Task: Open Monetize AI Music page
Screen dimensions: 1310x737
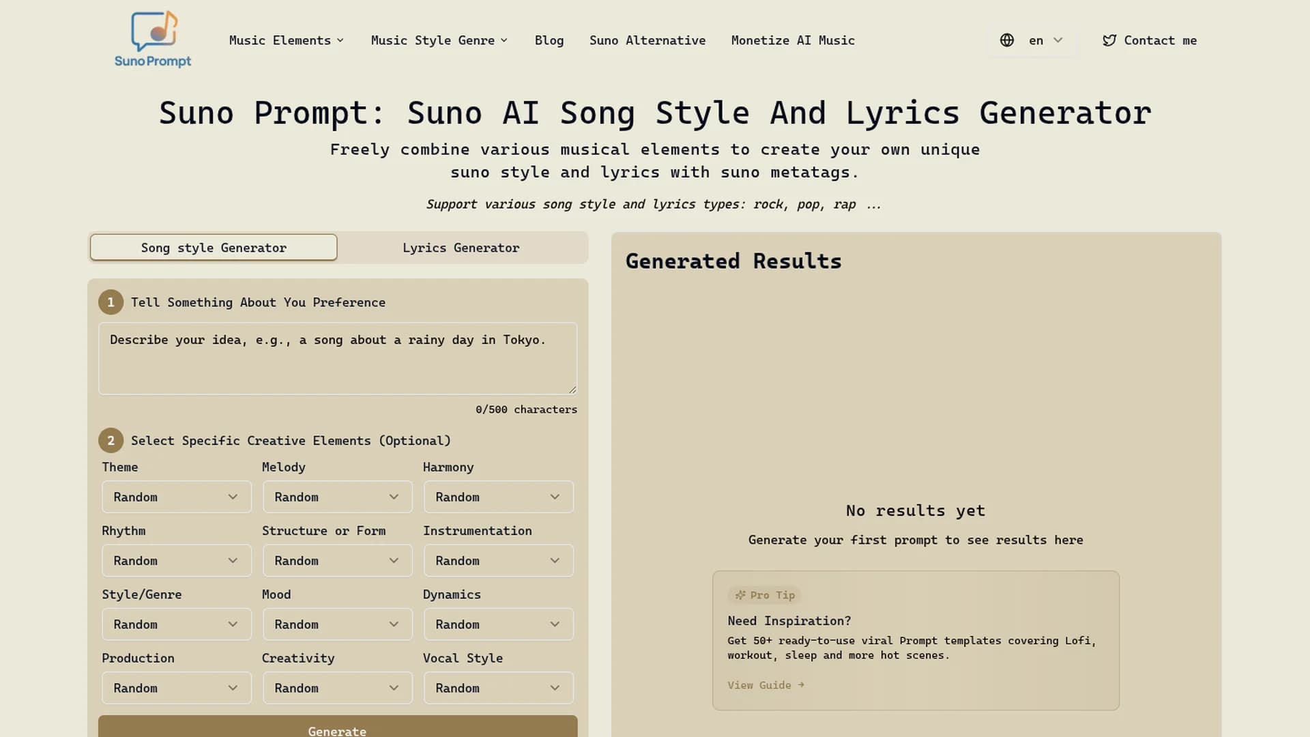Action: tap(793, 40)
